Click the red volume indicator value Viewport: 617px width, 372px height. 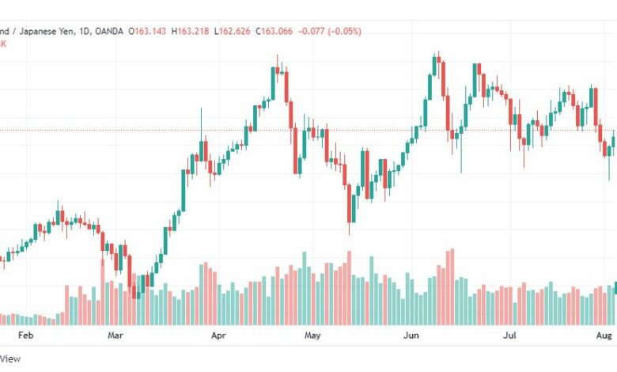click(2, 44)
